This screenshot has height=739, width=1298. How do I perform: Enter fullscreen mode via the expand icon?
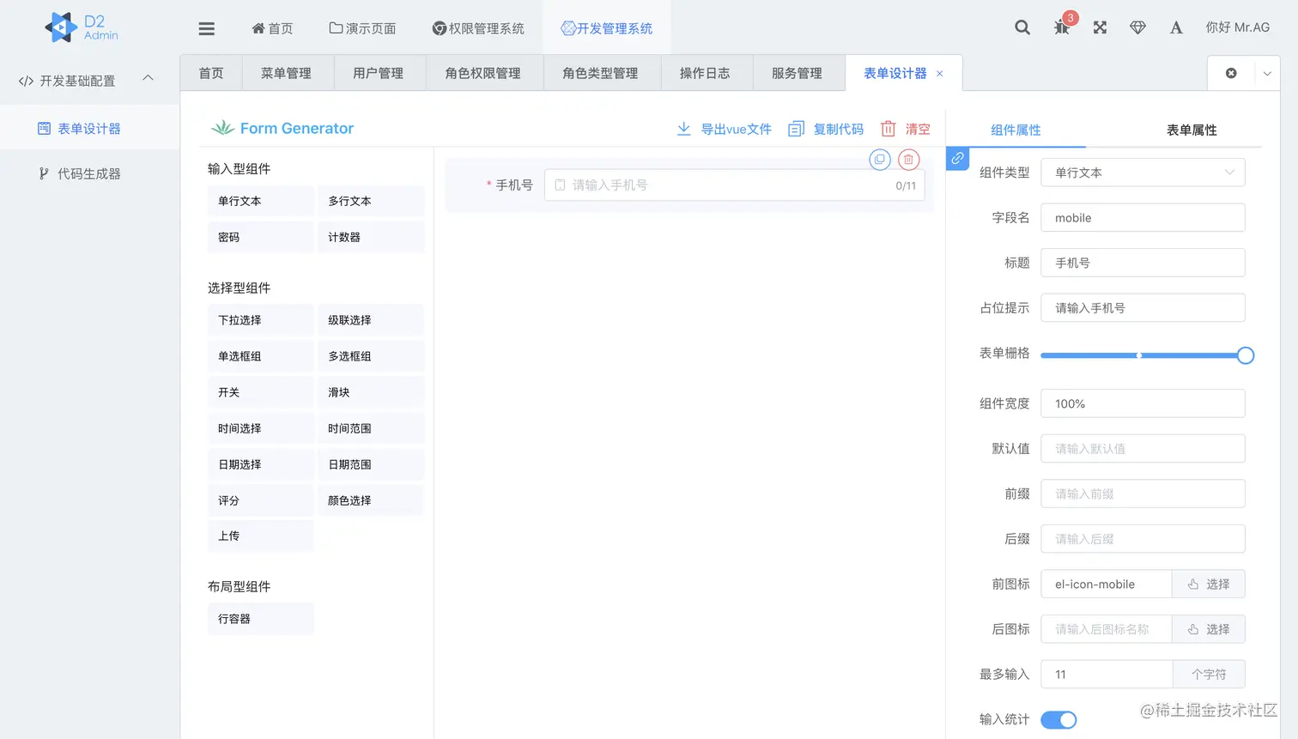pyautogui.click(x=1100, y=27)
